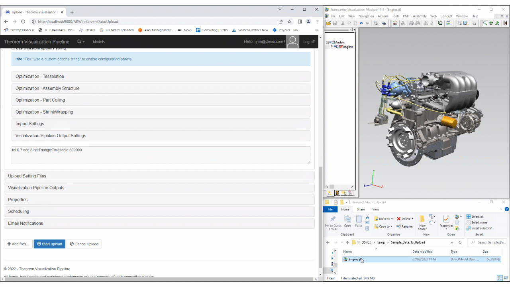This screenshot has width=510, height=287.
Task: Open the Assembly menu in Teamcenter Visualization
Action: point(420,16)
